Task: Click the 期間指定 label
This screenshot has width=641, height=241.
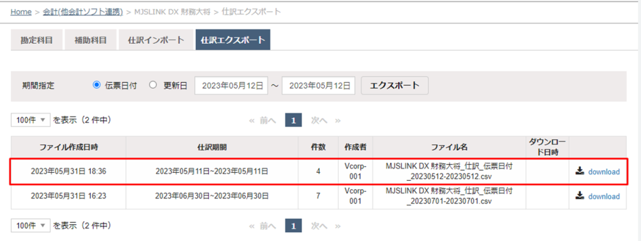Action: click(38, 86)
